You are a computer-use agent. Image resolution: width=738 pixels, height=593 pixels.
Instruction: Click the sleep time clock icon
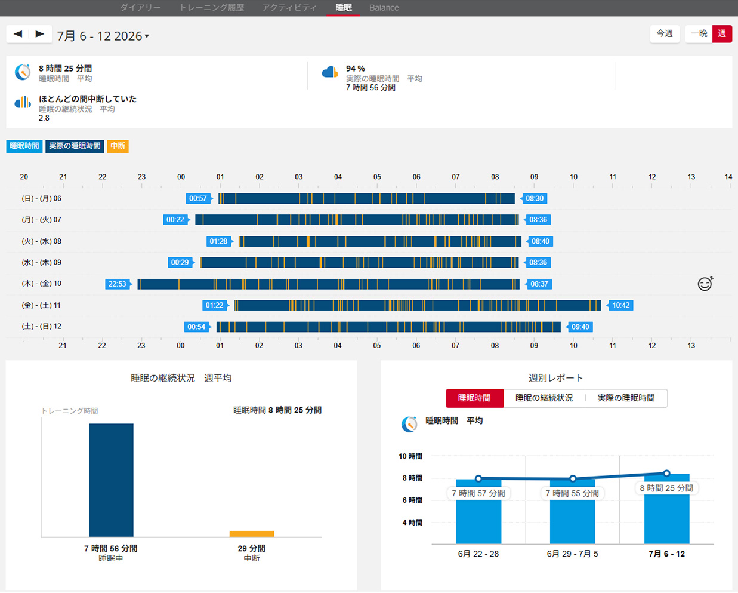23,72
